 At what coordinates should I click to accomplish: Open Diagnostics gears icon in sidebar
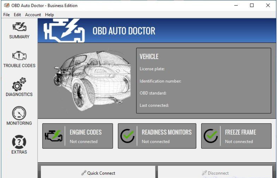[x=19, y=84]
